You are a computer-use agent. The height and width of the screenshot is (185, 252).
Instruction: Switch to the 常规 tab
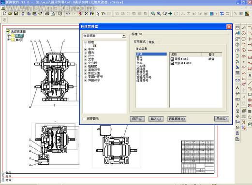151,42
